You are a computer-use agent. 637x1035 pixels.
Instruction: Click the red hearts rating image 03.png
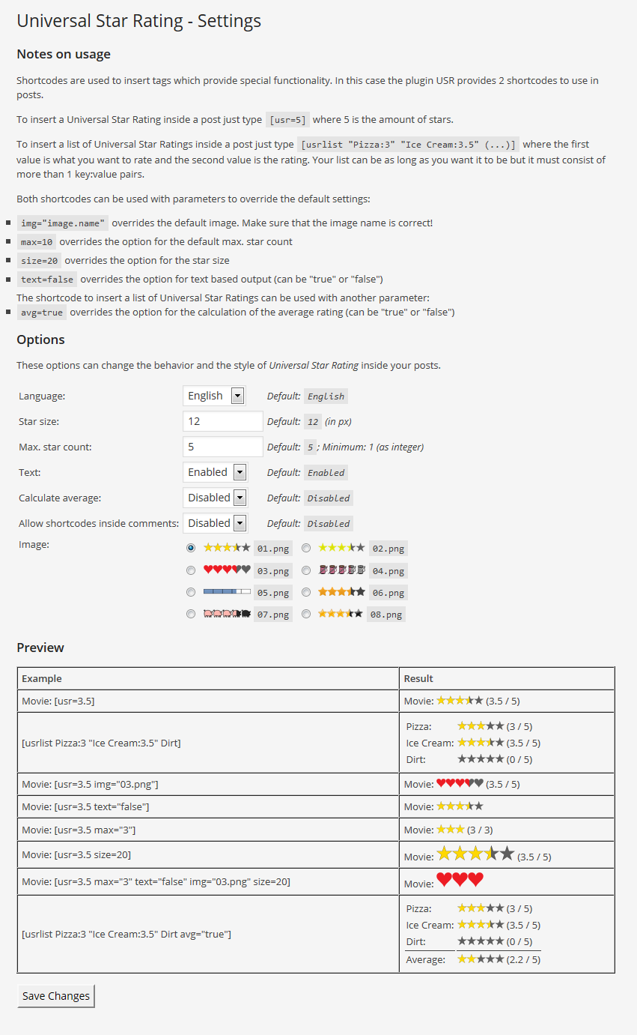227,570
